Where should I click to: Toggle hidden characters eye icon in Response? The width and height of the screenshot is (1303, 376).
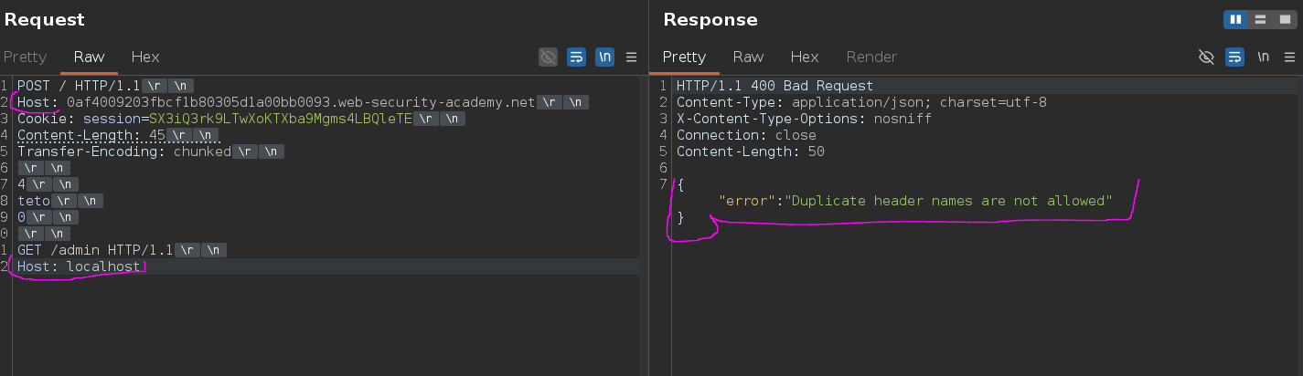point(1207,57)
